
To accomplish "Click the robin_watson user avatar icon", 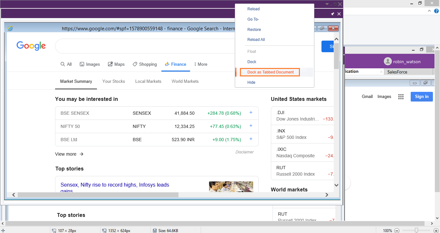I will (387, 61).
